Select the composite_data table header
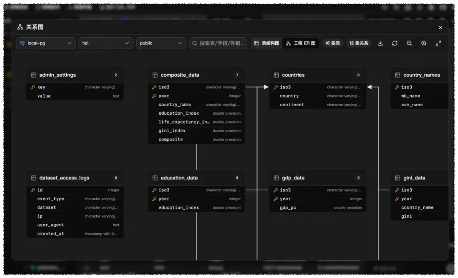 click(x=196, y=75)
